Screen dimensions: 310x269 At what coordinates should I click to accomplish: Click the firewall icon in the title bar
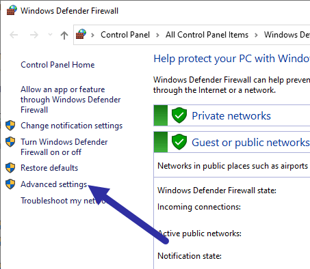(12, 10)
